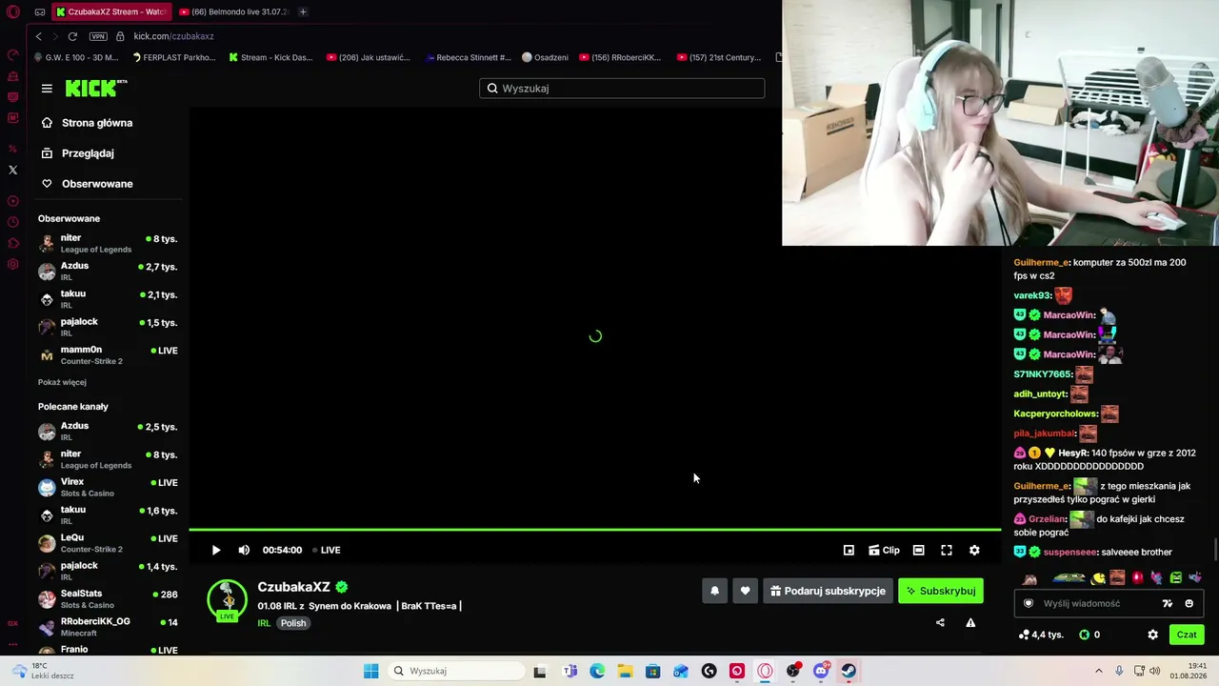Open Virex Slots & Casino channel
Viewport: 1219px width, 686px height.
click(x=108, y=487)
